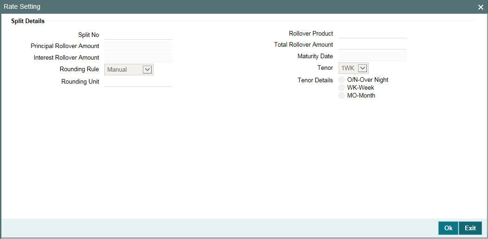This screenshot has height=239, width=488.
Task: Click the Total Rollover Amount label
Action: (x=303, y=45)
